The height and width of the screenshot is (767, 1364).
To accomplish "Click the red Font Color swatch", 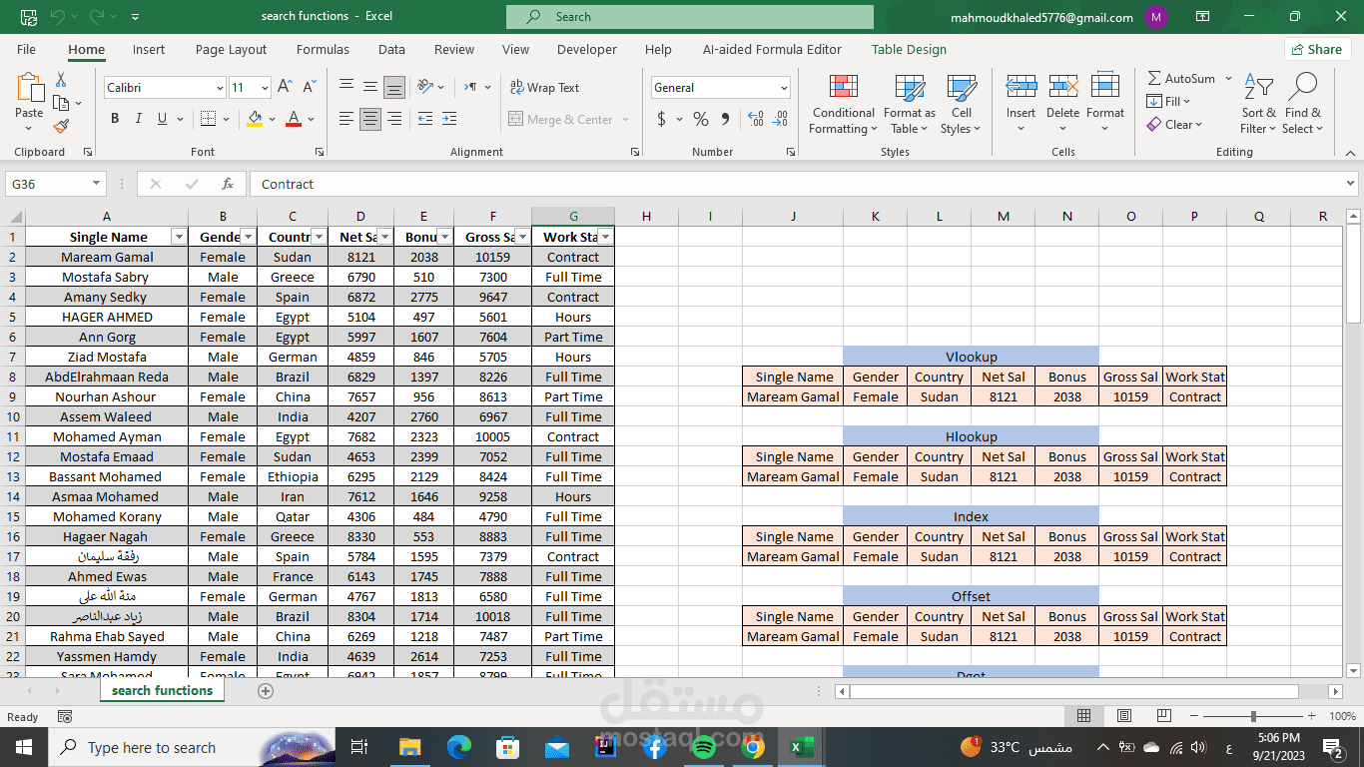I will [x=294, y=119].
